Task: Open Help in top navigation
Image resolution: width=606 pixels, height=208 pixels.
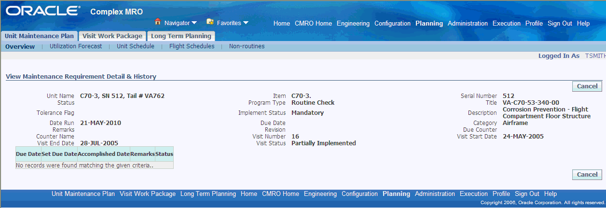Action: pyautogui.click(x=583, y=23)
